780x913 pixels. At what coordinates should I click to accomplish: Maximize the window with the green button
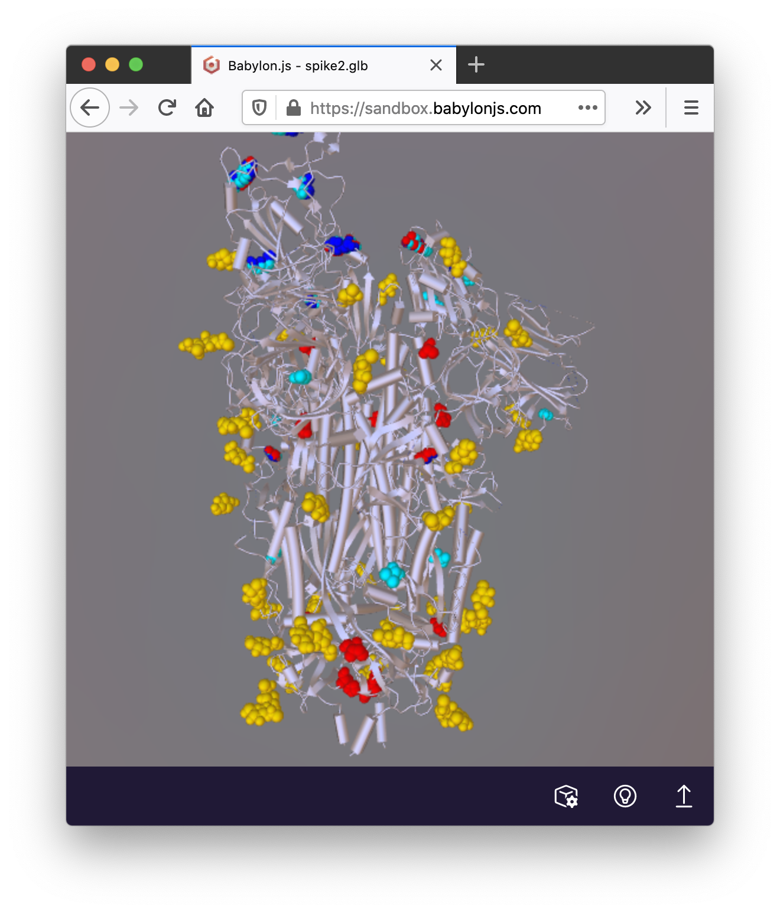pos(136,64)
